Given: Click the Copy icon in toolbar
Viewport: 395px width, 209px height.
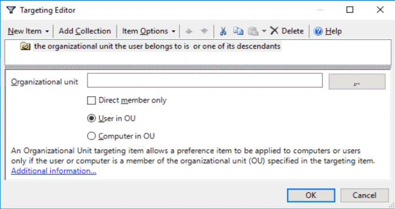Looking at the screenshot, I should pos(238,31).
